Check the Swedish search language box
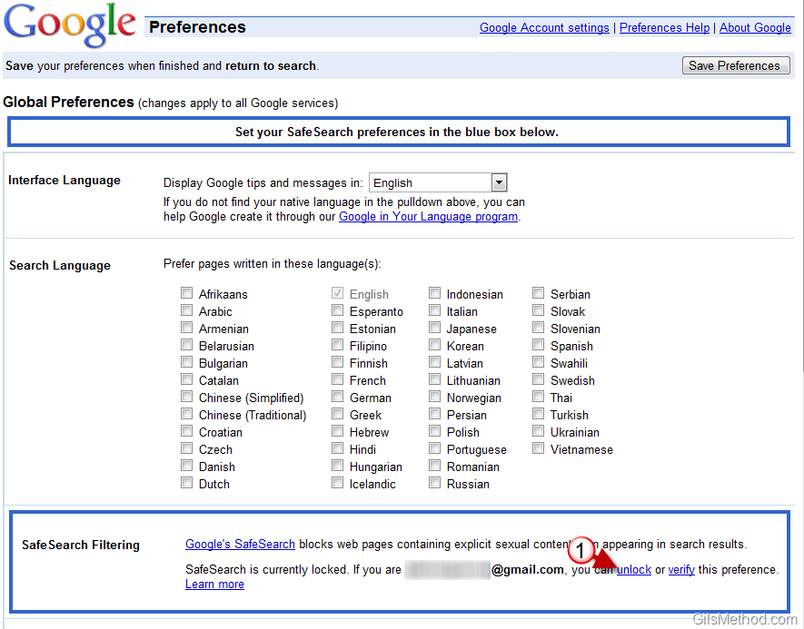The height and width of the screenshot is (629, 804). (538, 380)
